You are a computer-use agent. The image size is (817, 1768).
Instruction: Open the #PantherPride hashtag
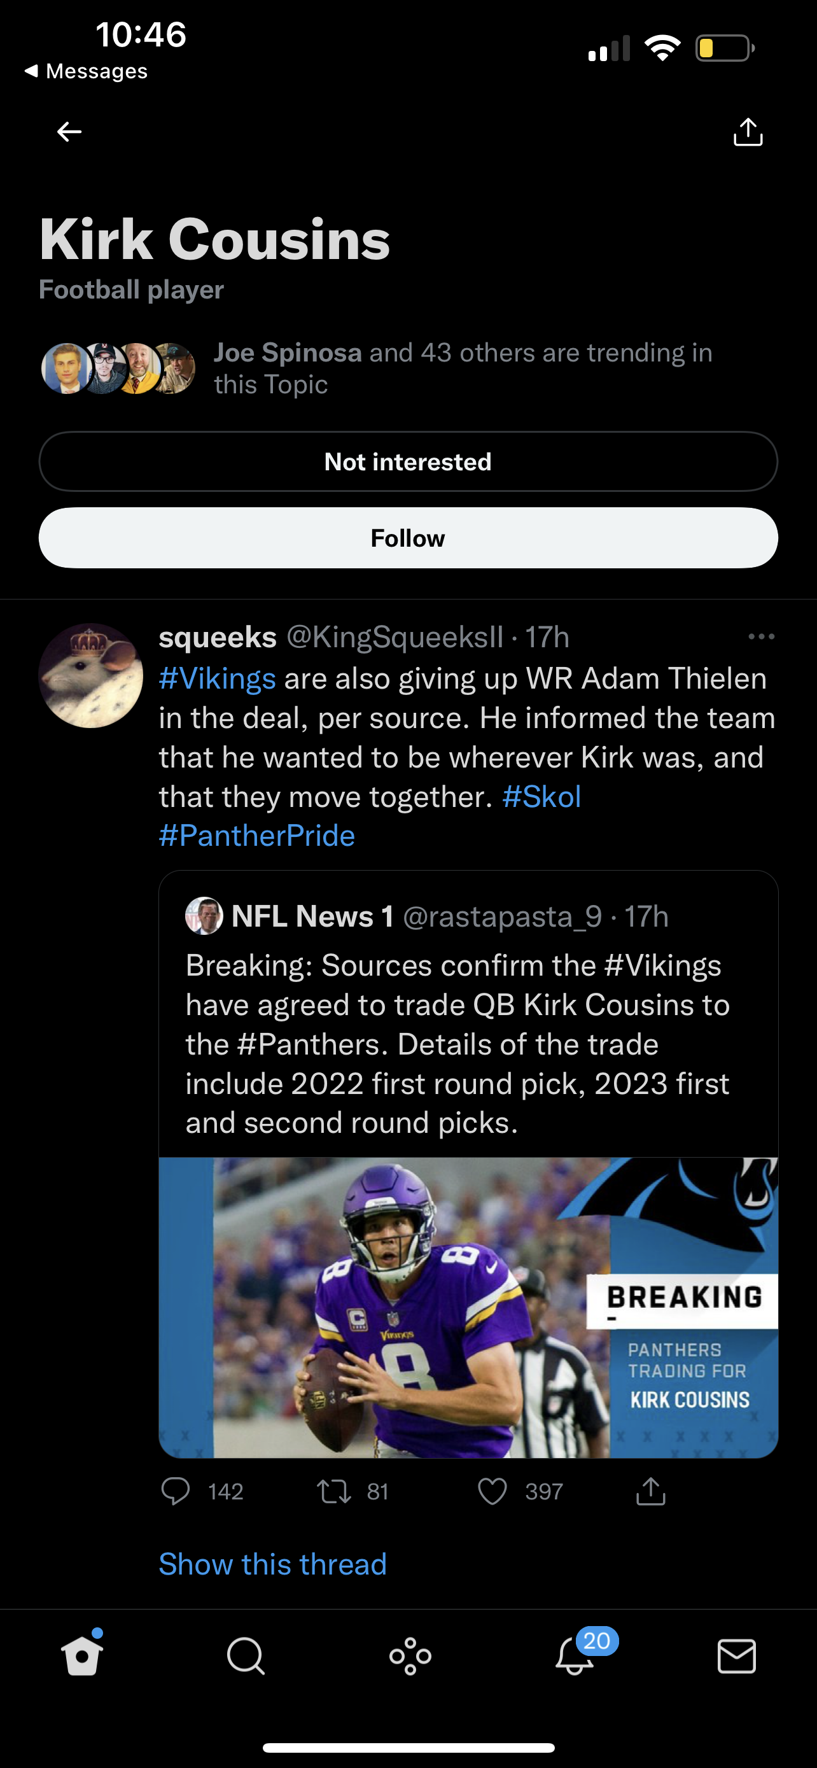coord(256,836)
